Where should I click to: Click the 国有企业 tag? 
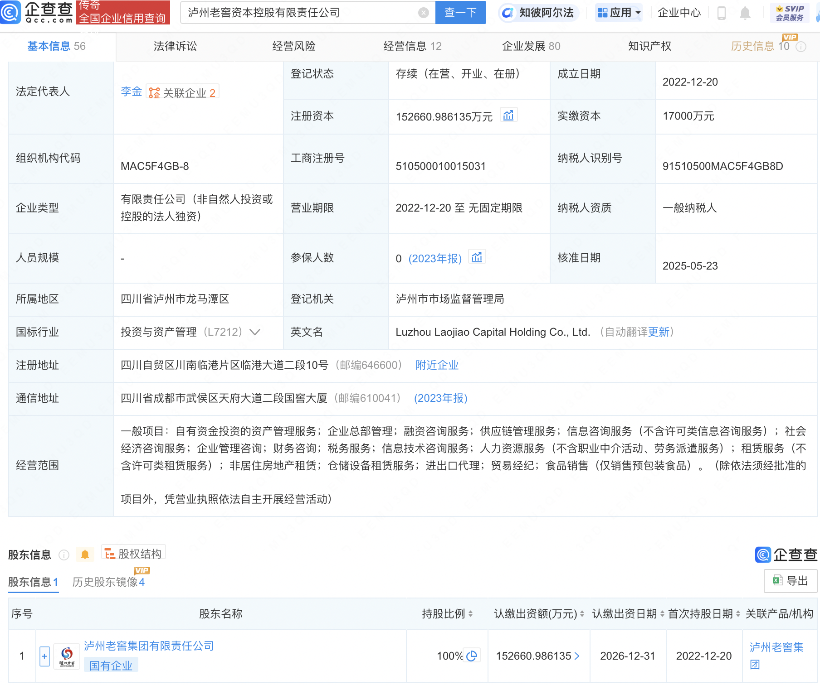click(x=111, y=666)
